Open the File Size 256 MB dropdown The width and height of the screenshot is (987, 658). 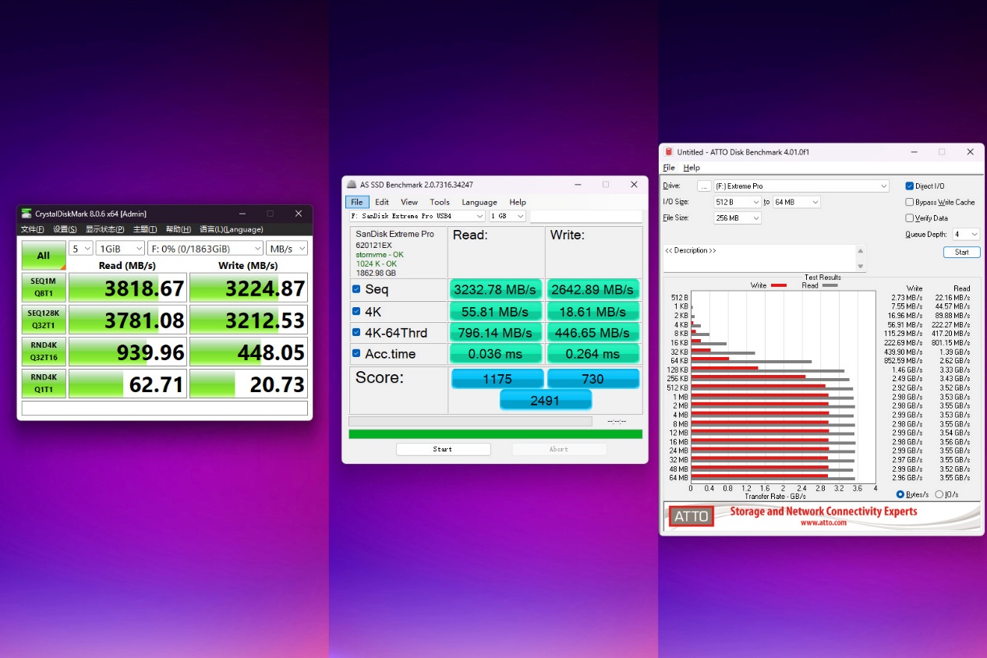click(x=738, y=218)
